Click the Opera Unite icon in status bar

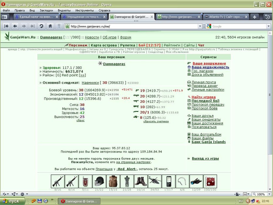[x=14, y=194]
